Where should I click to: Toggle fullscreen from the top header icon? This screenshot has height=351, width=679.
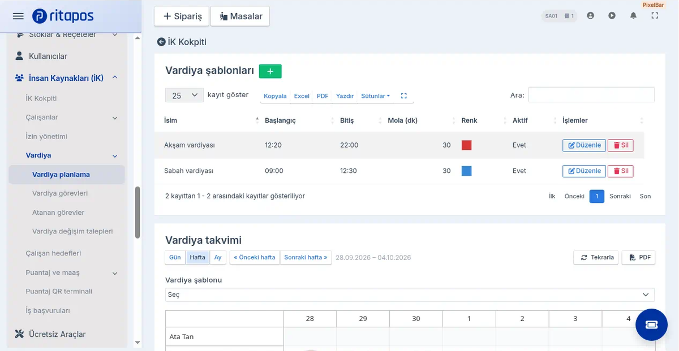pyautogui.click(x=655, y=16)
